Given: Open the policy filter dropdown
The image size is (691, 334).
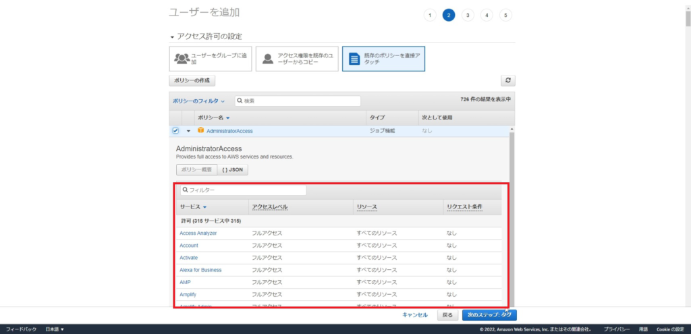Looking at the screenshot, I should (x=198, y=101).
